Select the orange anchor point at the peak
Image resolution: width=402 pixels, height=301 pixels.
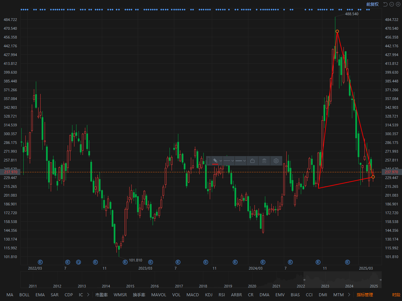(337, 31)
